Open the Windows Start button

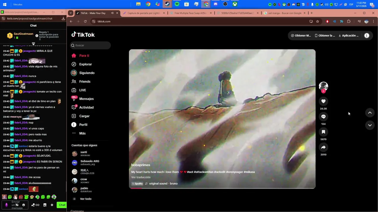click(x=5, y=4)
